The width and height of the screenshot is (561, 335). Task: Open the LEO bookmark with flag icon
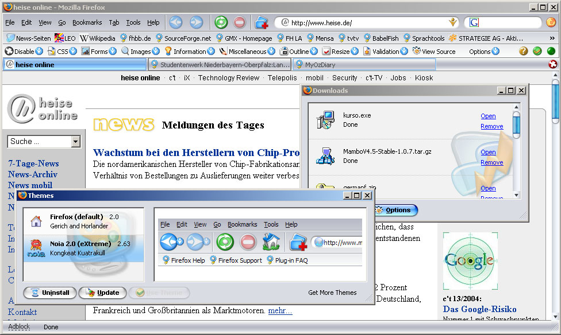(x=65, y=38)
